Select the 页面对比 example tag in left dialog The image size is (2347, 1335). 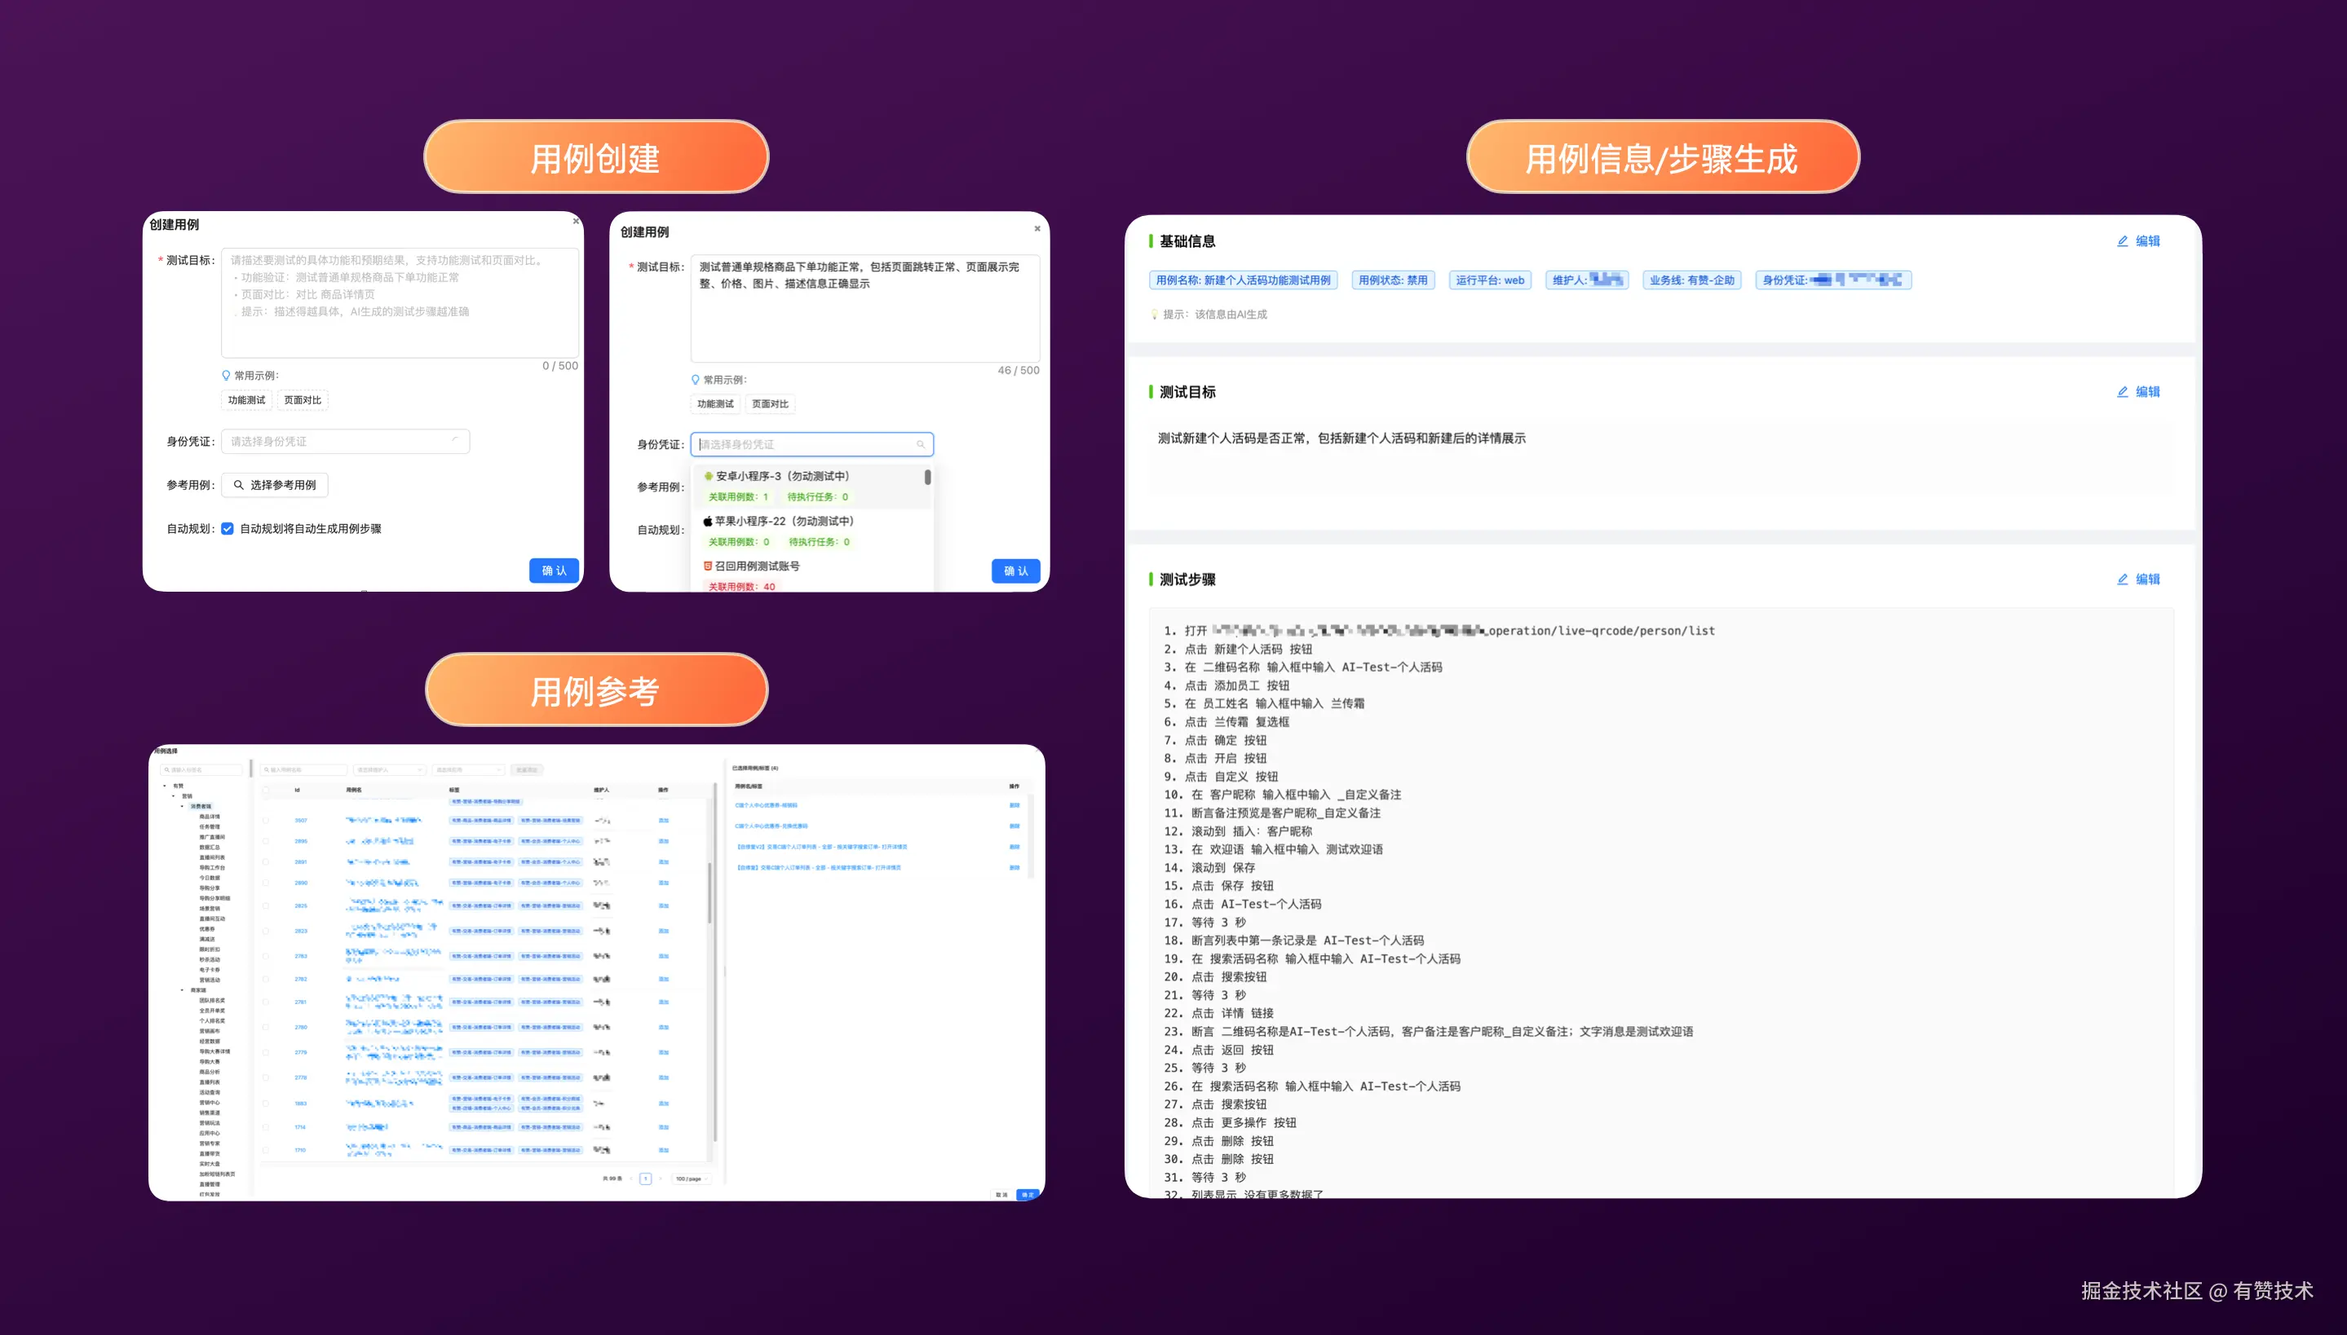coord(303,399)
